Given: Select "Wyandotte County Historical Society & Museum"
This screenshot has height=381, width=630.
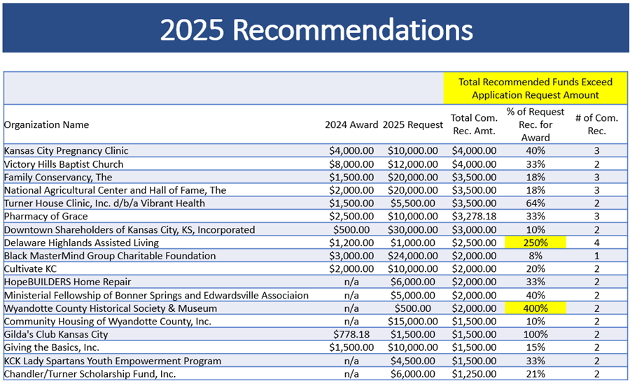Looking at the screenshot, I should (111, 308).
